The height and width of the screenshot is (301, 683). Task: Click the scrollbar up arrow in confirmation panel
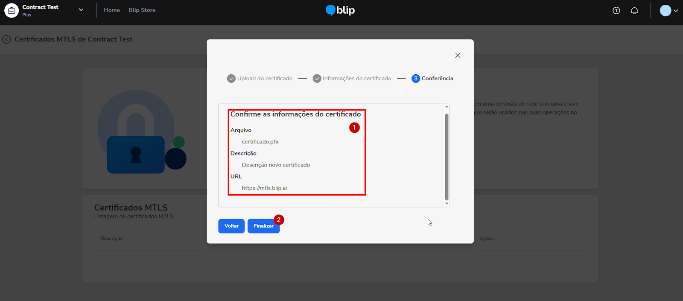(447, 107)
